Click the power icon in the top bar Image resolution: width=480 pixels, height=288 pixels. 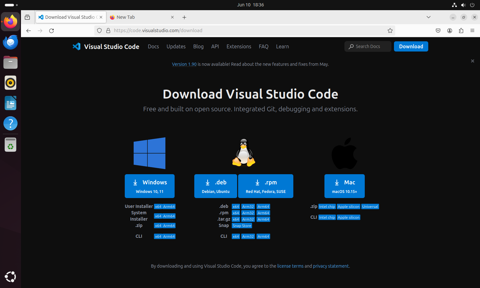pyautogui.click(x=472, y=5)
